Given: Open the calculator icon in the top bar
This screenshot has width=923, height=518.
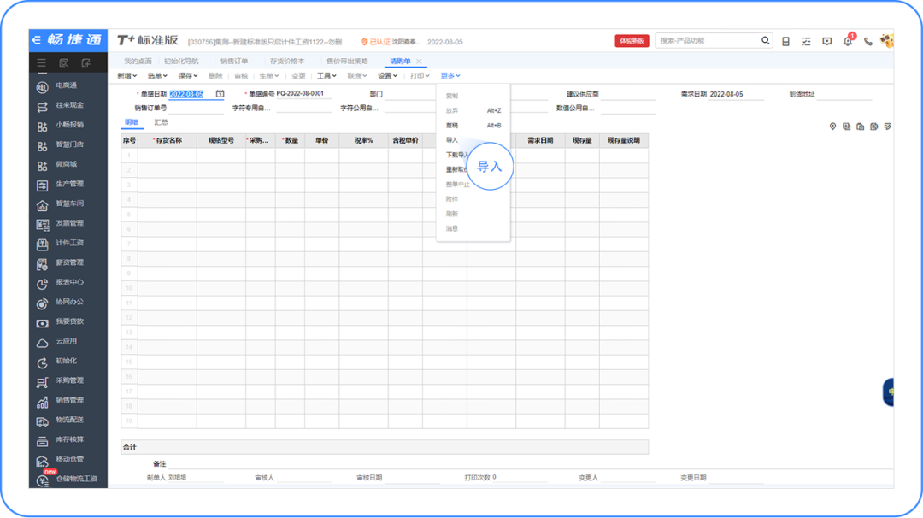Looking at the screenshot, I should click(786, 41).
